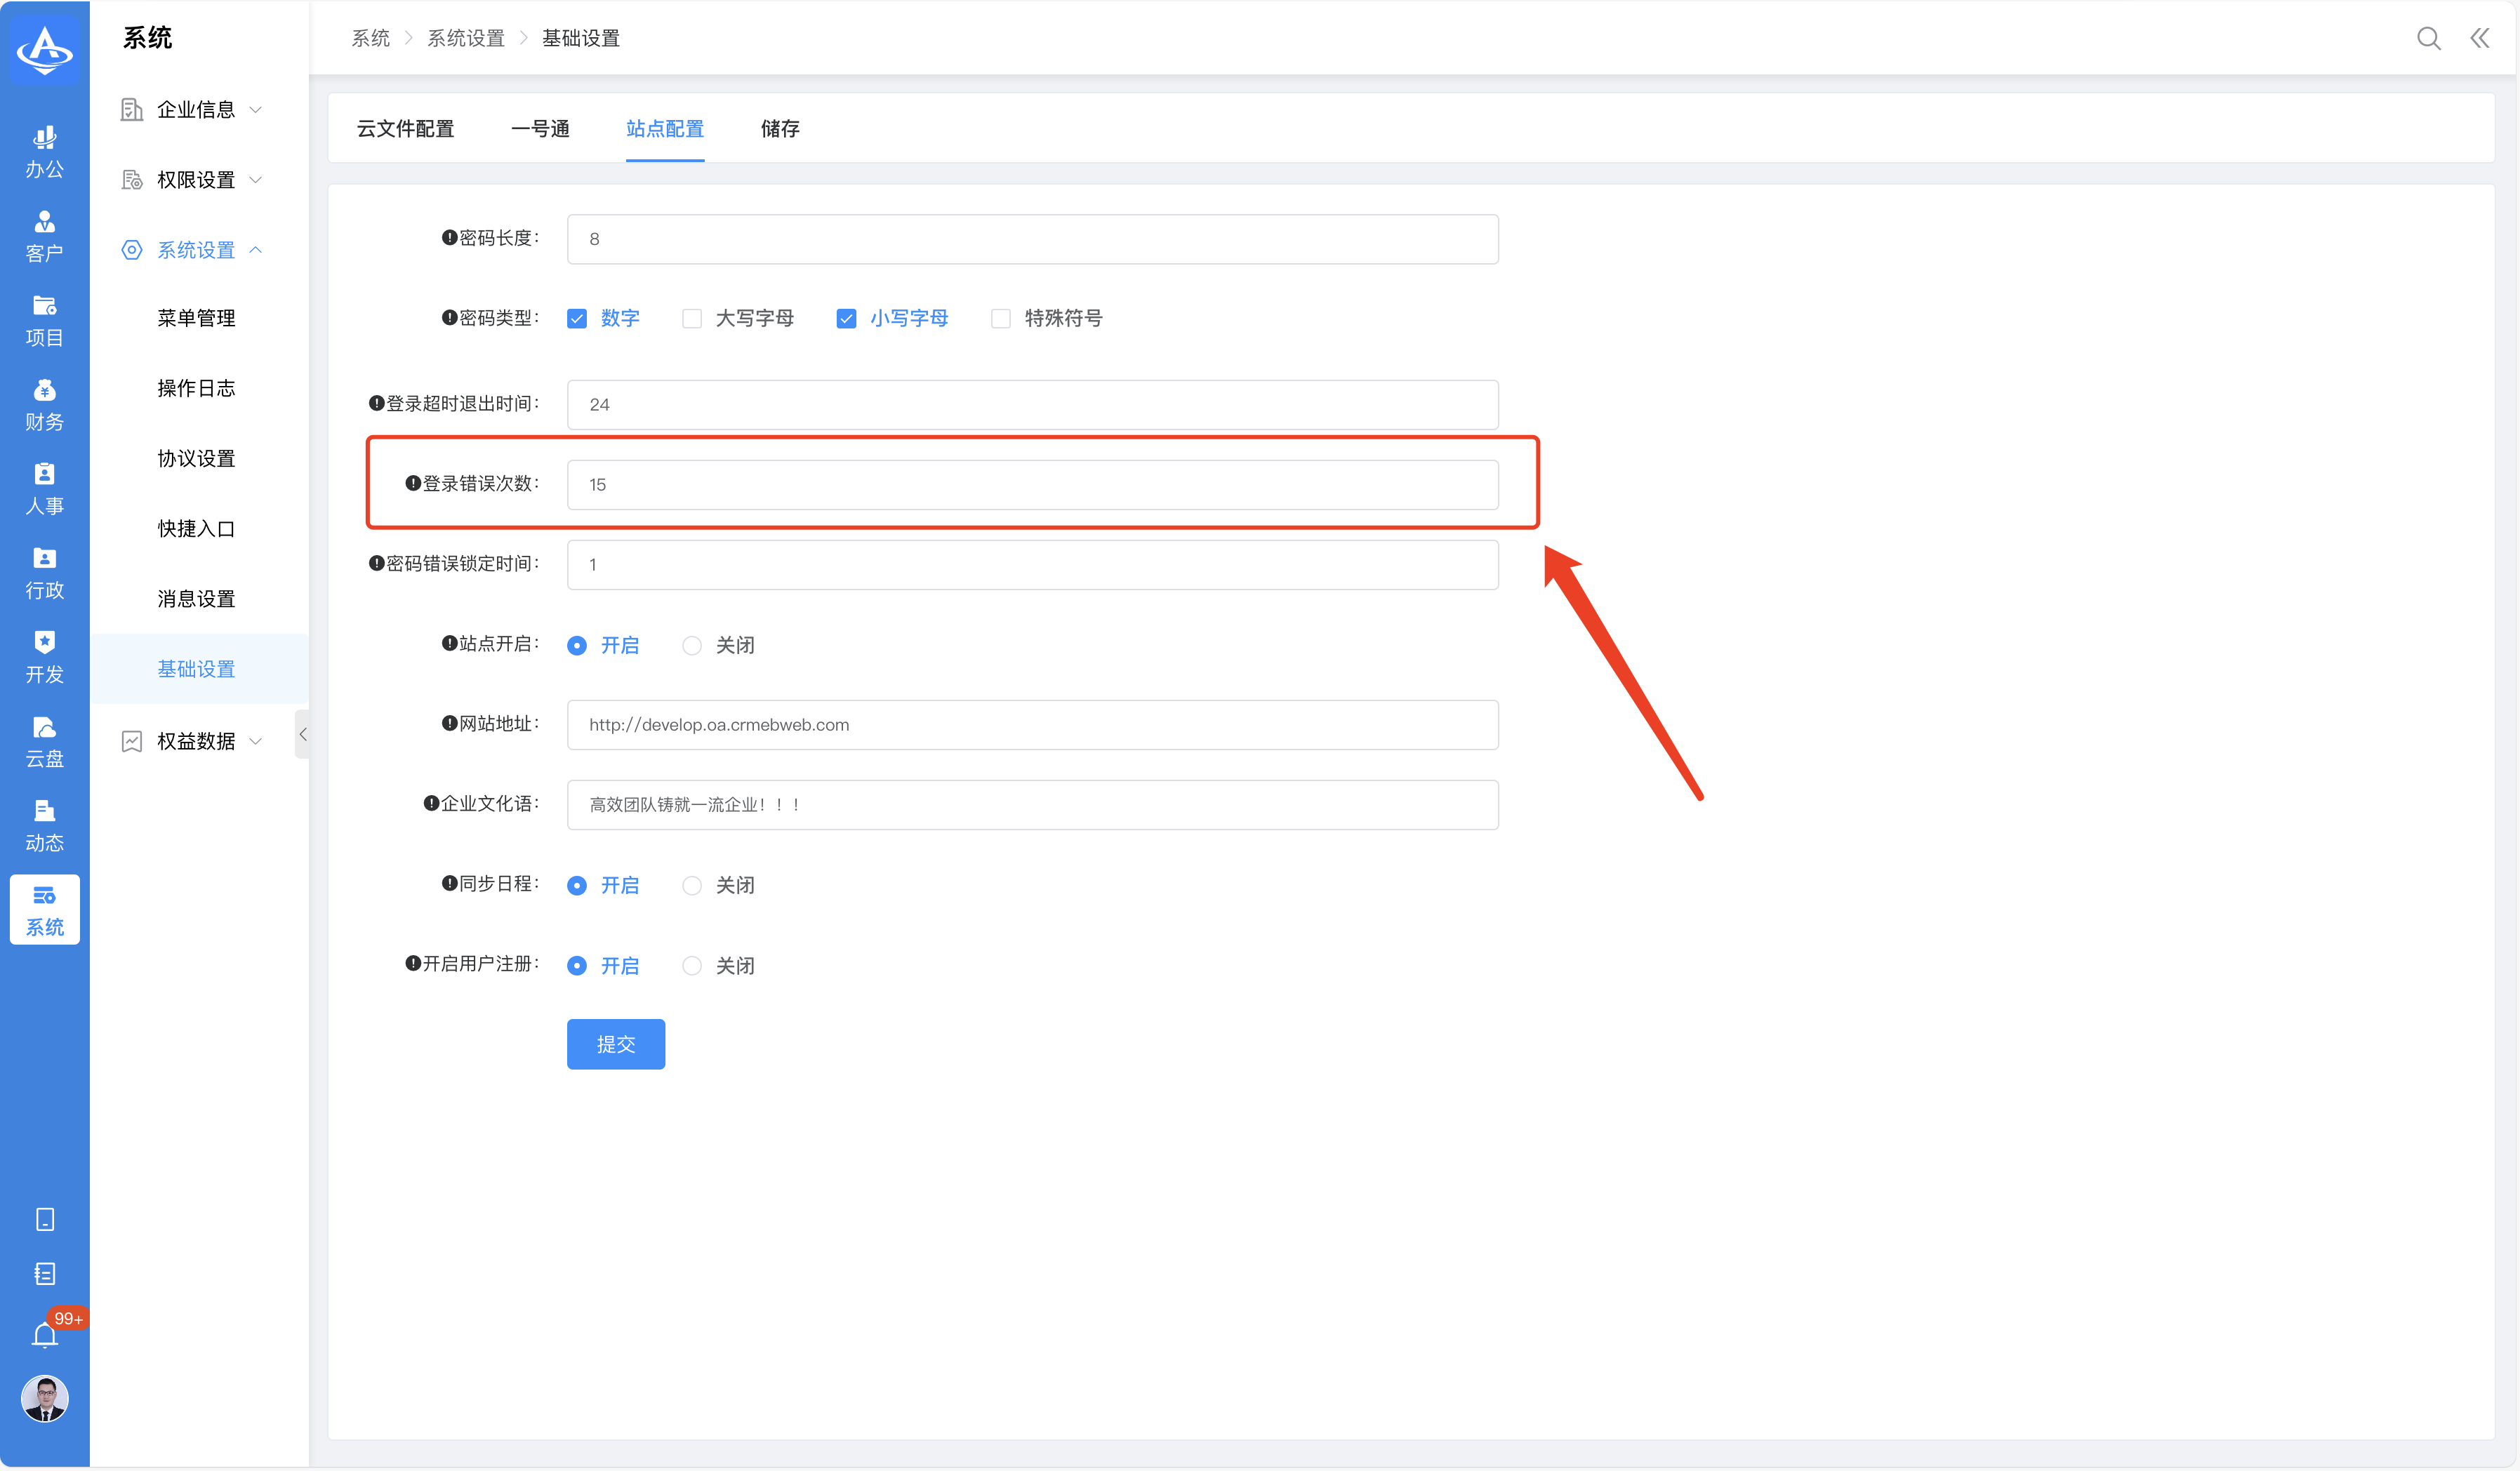Open the 人事 (HR) module icon
This screenshot has width=2520, height=1471.
tap(44, 489)
